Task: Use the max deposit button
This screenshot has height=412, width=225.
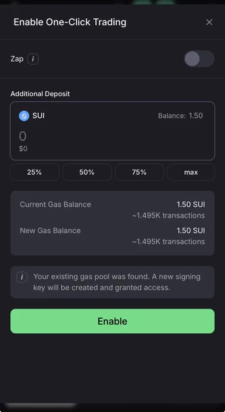Action: (191, 172)
